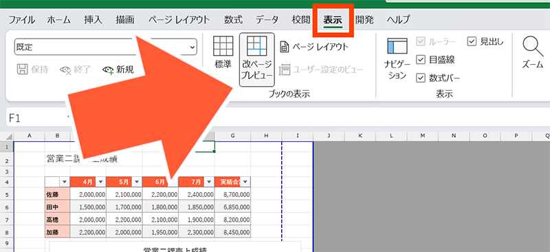
Task: Open the 開発 tab
Action: 364,20
